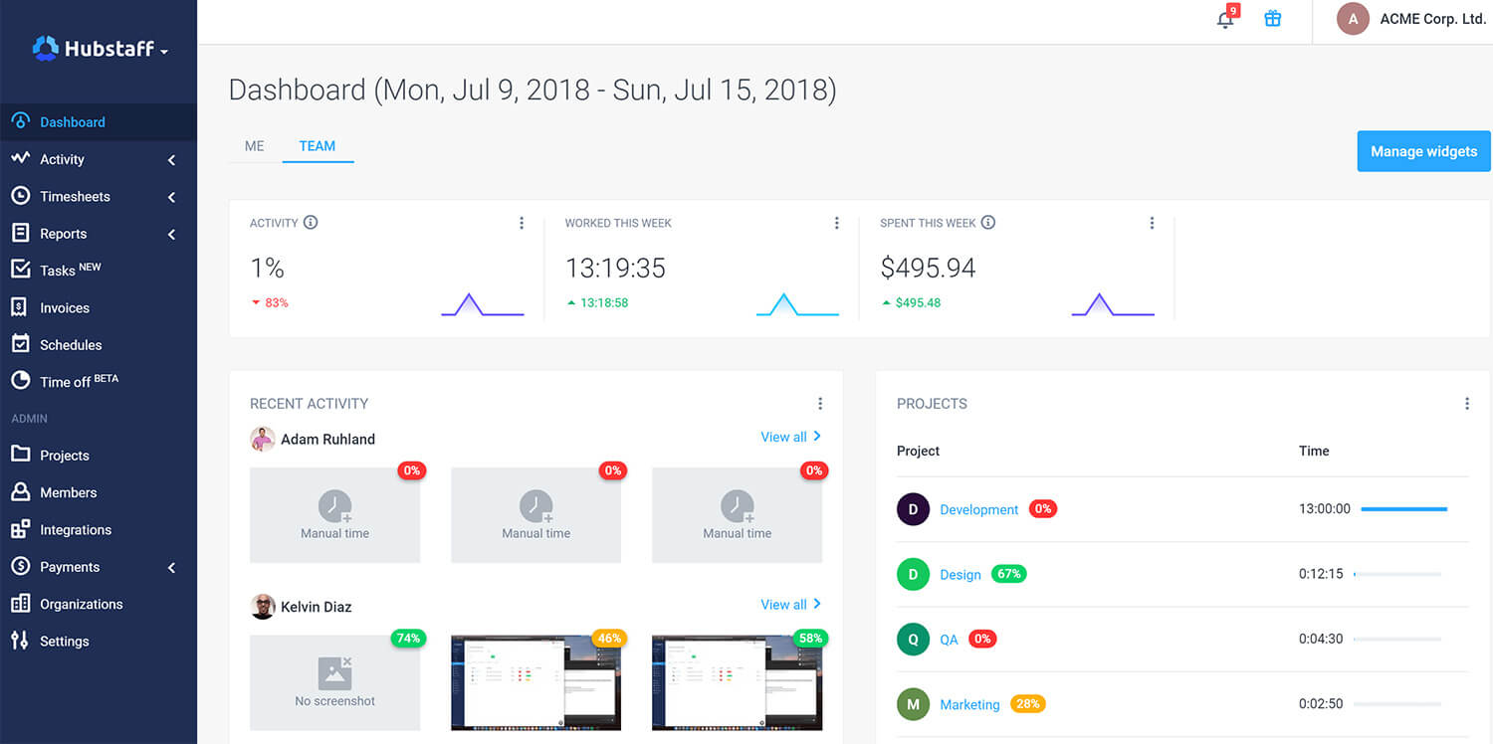Click the gift box icon
The width and height of the screenshot is (1493, 744).
click(1273, 18)
